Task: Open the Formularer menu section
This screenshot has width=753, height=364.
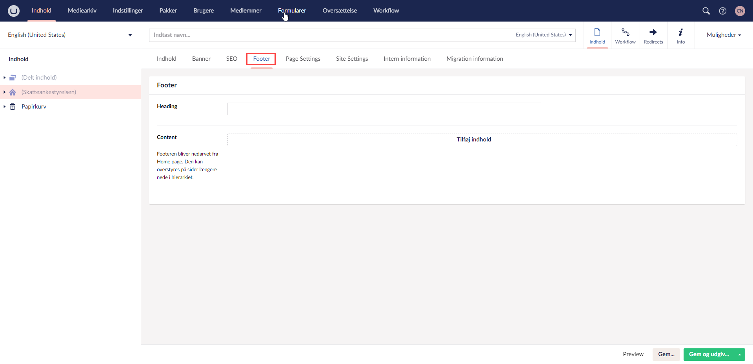Action: pos(292,11)
